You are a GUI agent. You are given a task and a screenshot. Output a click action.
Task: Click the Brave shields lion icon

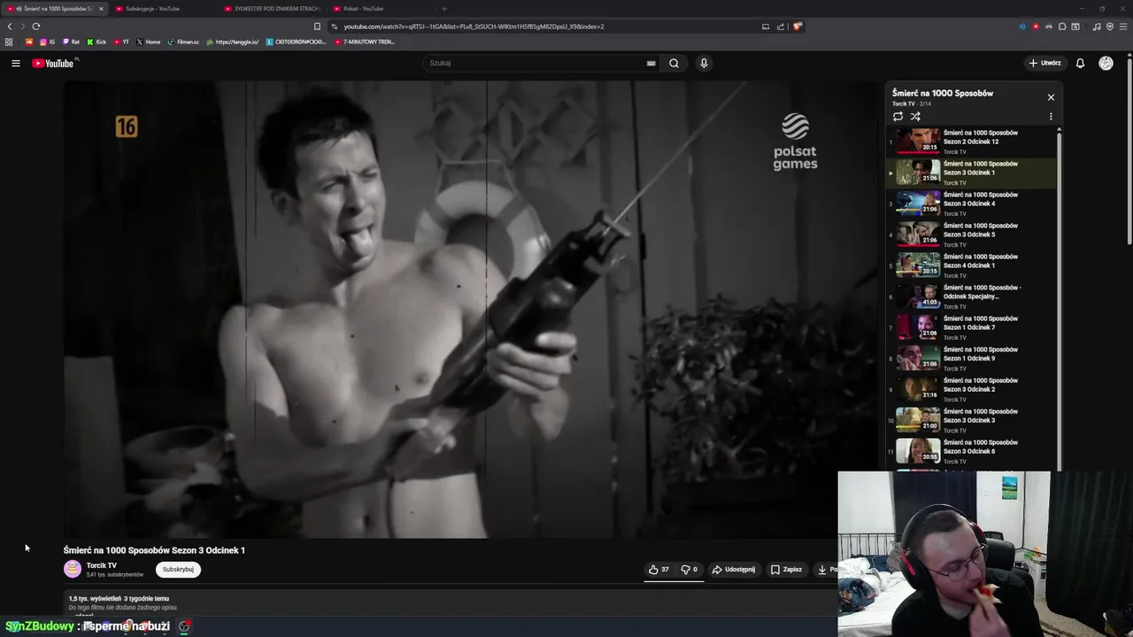(798, 27)
